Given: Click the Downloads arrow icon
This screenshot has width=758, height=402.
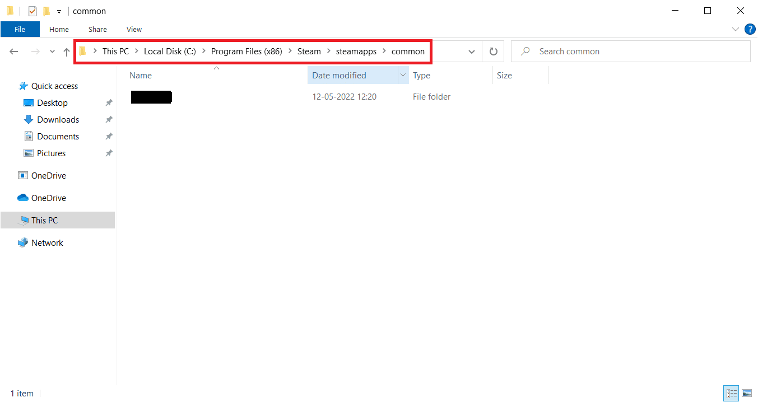Looking at the screenshot, I should (x=29, y=120).
